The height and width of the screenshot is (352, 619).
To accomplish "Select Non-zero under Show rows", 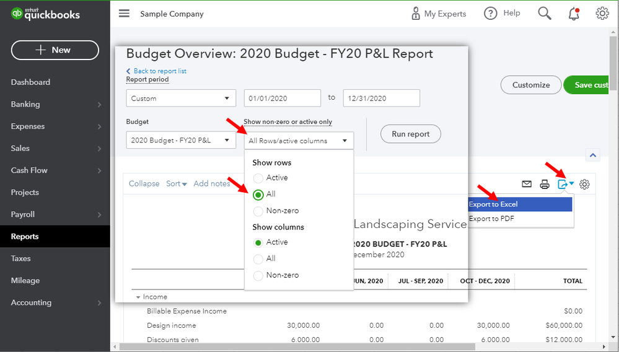I will [258, 211].
